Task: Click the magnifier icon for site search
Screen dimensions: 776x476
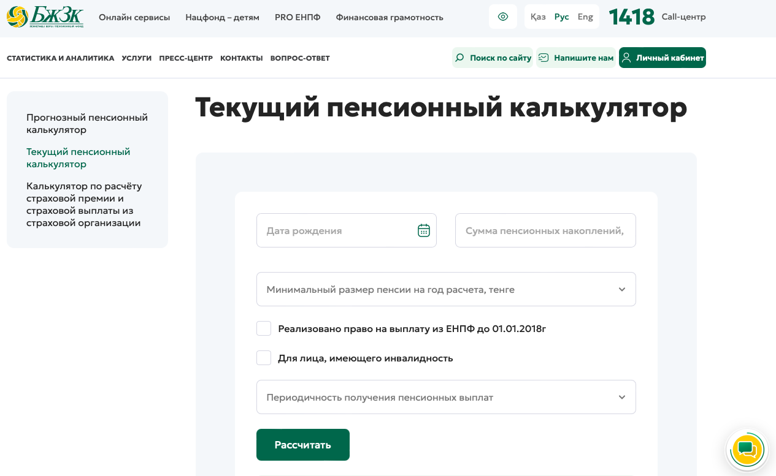Action: (459, 58)
